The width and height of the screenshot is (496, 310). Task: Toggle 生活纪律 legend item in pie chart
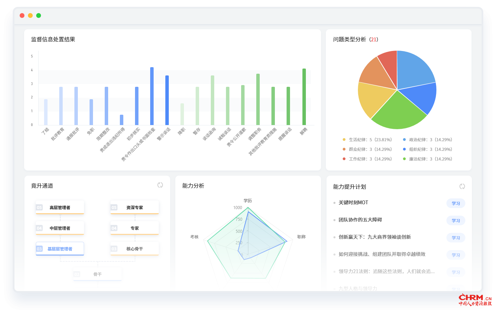point(367,140)
